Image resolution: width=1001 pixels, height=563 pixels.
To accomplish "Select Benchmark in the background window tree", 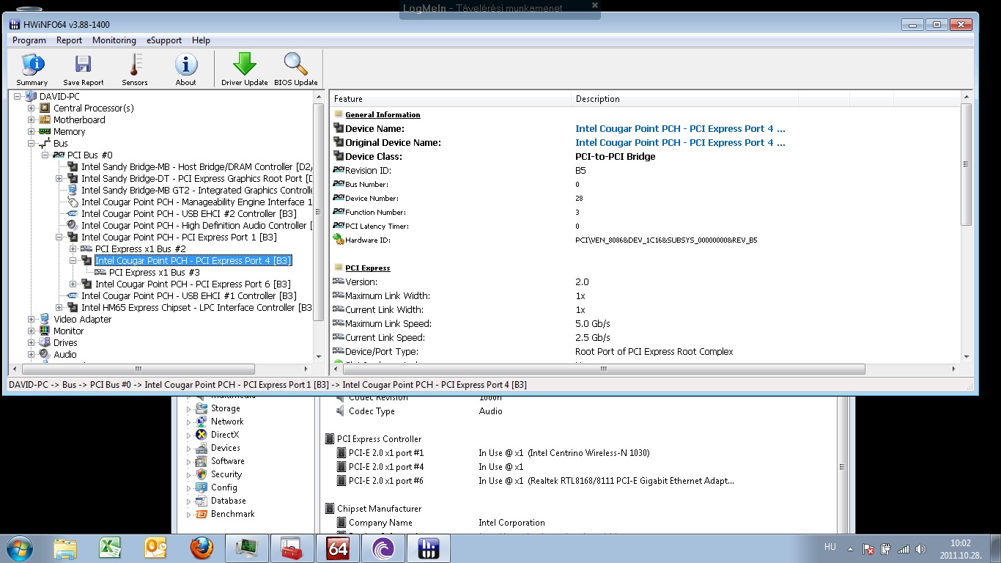I will tap(232, 514).
